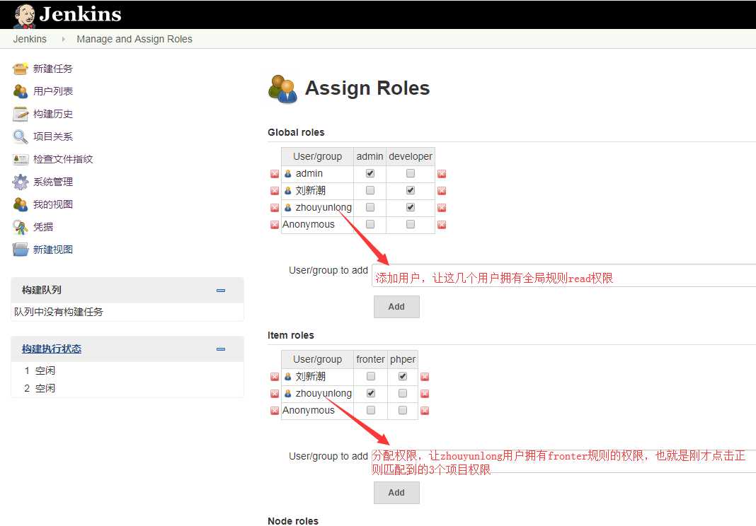Focus Global roles User/group to add field
The width and height of the screenshot is (756, 526).
563,276
